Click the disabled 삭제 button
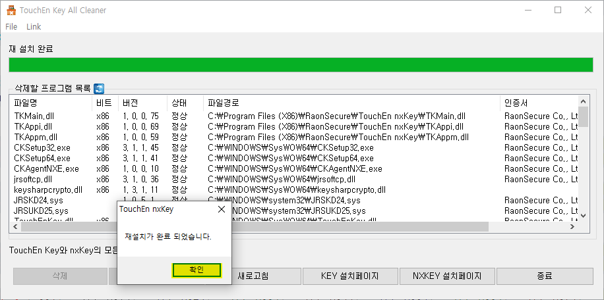 pos(60,276)
